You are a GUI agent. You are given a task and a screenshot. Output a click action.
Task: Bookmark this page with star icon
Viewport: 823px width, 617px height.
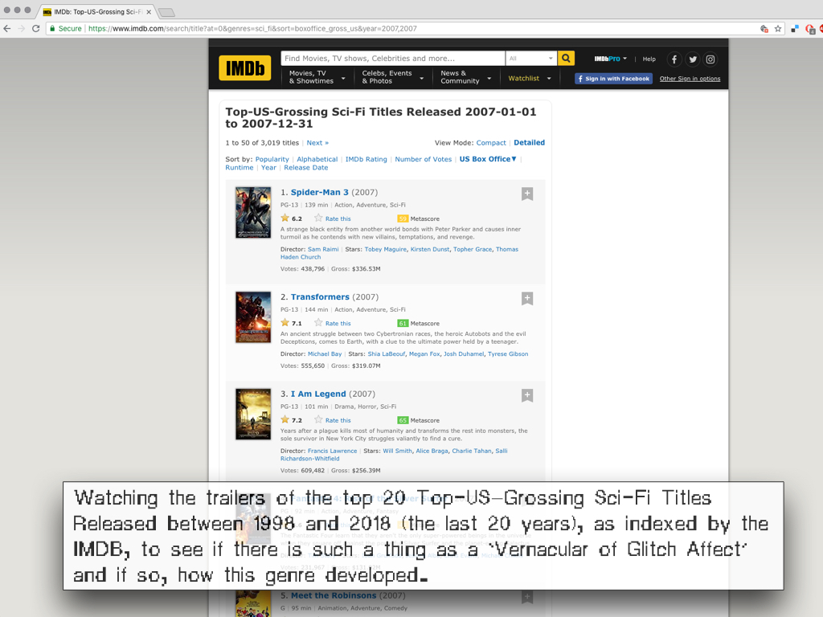[x=778, y=28]
